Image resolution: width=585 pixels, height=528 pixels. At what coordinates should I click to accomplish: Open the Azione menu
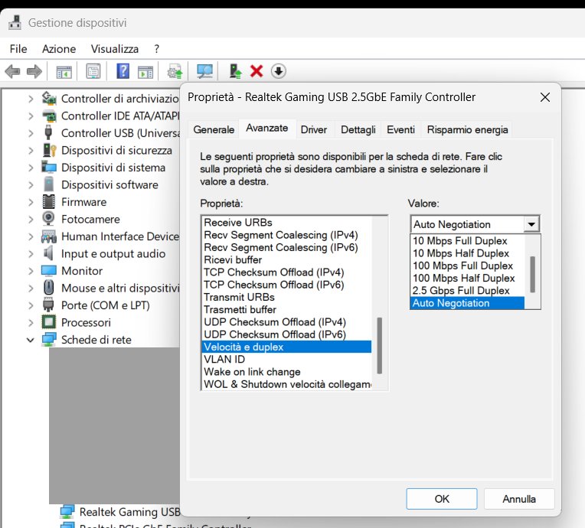(59, 49)
